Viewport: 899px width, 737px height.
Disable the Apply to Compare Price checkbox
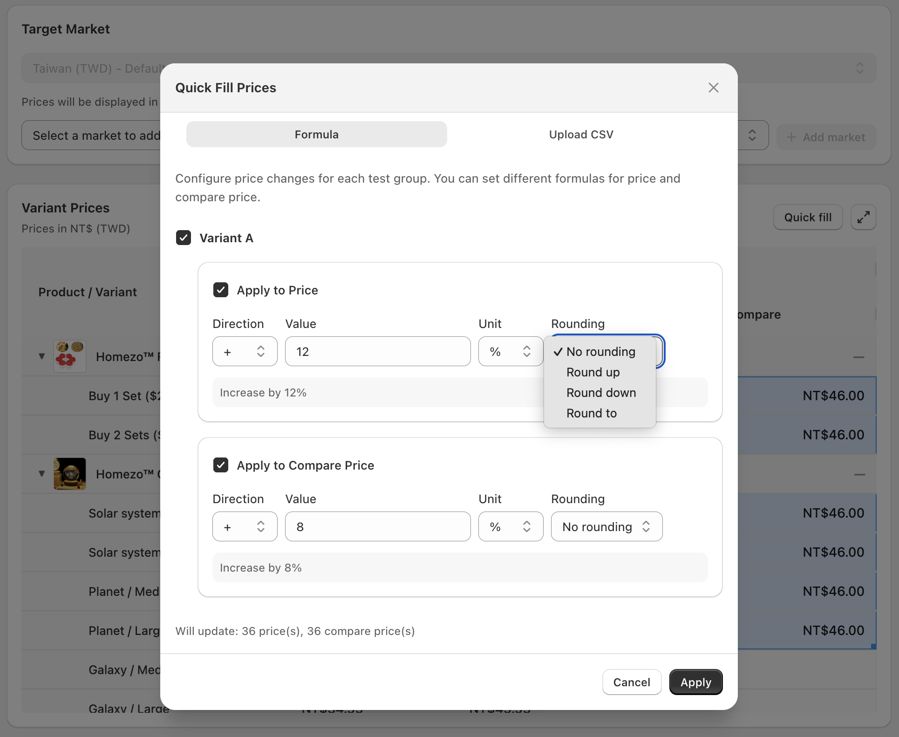221,465
